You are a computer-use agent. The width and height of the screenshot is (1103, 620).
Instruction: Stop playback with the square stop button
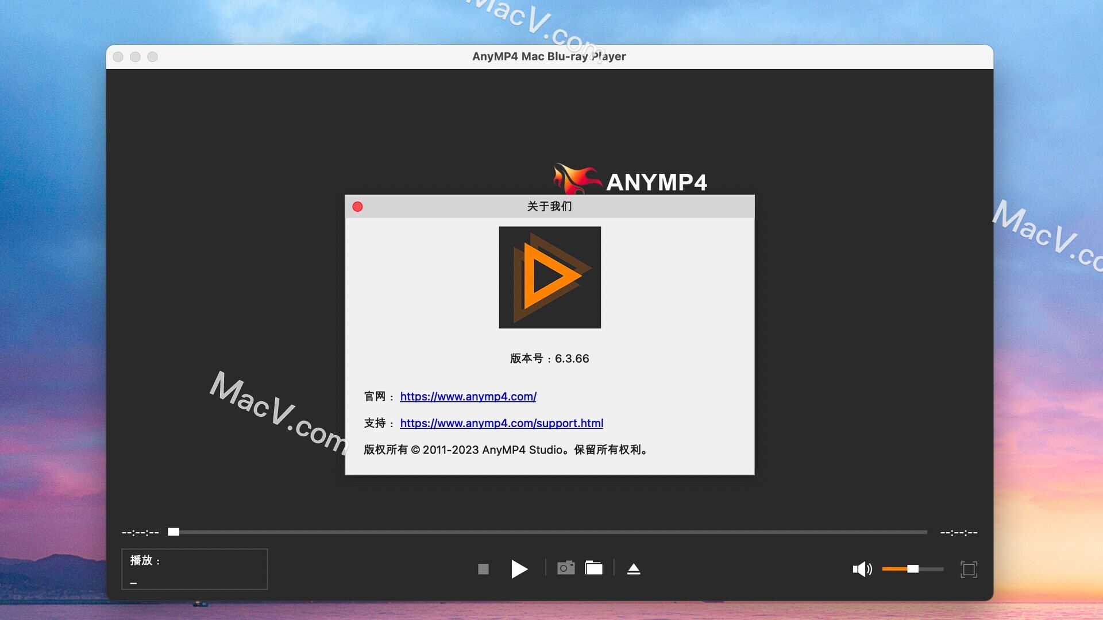click(483, 569)
